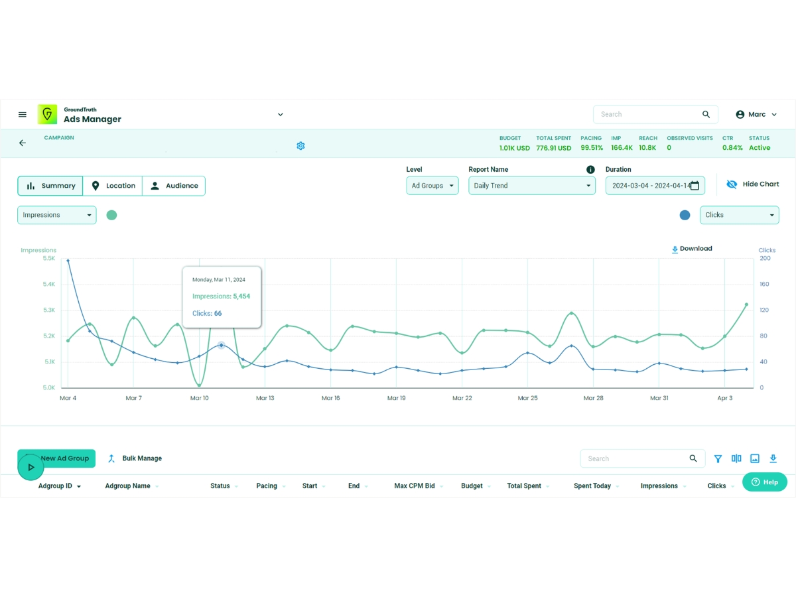Open campaign settings gear icon
The height and width of the screenshot is (597, 796).
(x=300, y=145)
